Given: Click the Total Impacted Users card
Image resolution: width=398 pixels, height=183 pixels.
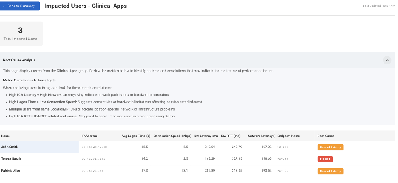Looking at the screenshot, I should [x=20, y=33].
